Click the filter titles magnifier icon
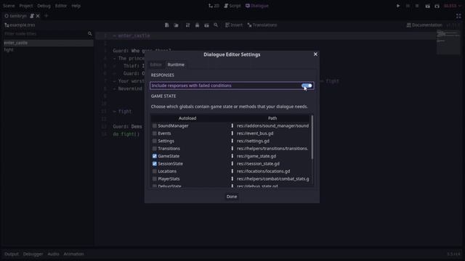The width and height of the screenshot is (465, 261). (90, 33)
